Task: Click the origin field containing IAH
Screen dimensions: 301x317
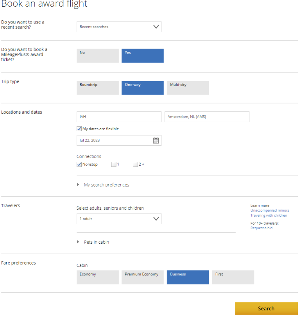Action: click(x=119, y=117)
